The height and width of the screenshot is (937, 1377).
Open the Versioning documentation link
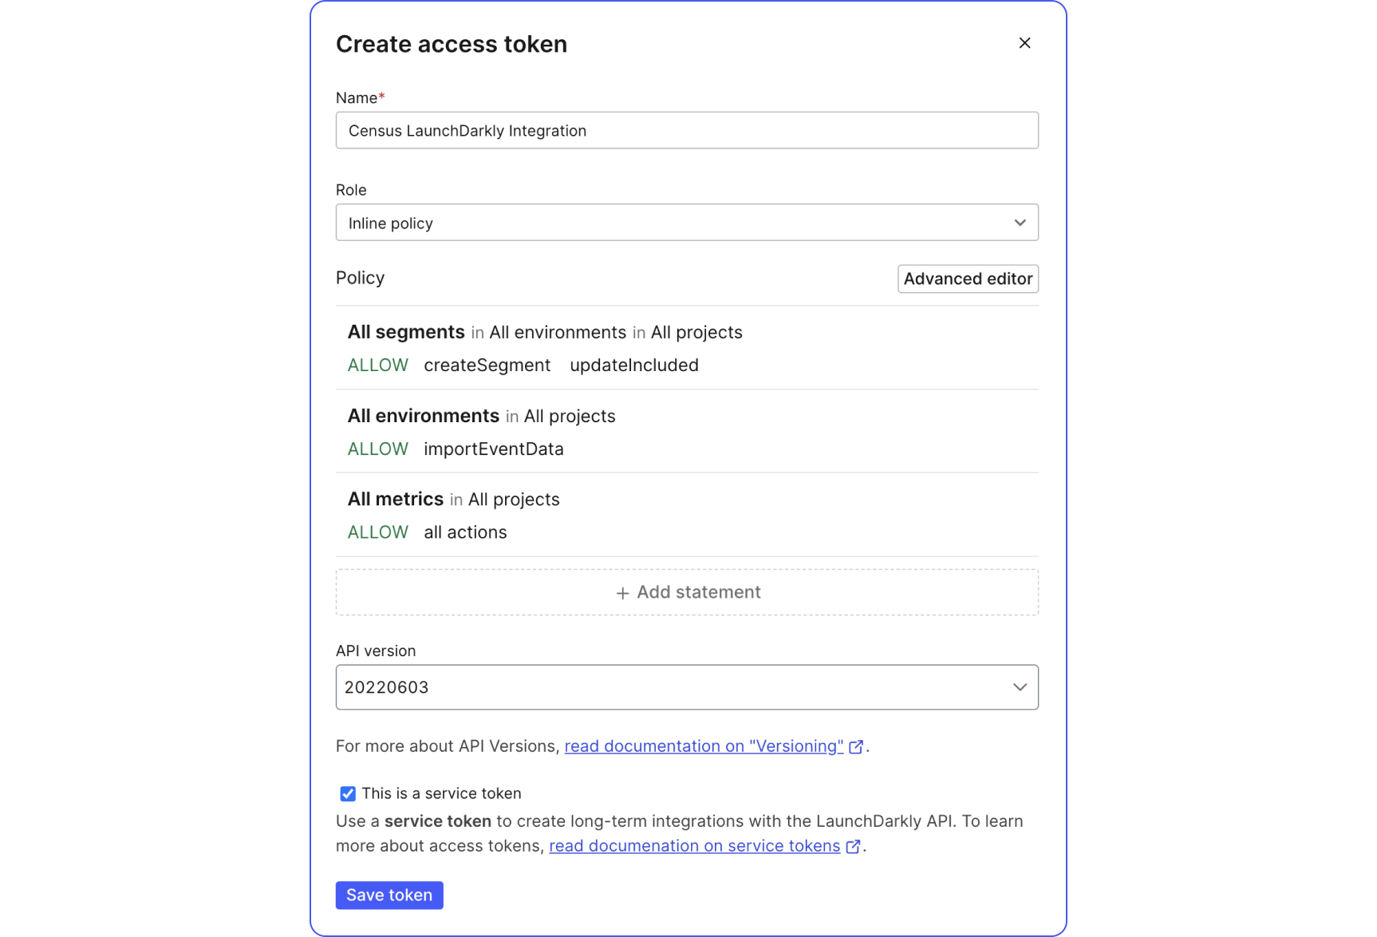point(703,746)
